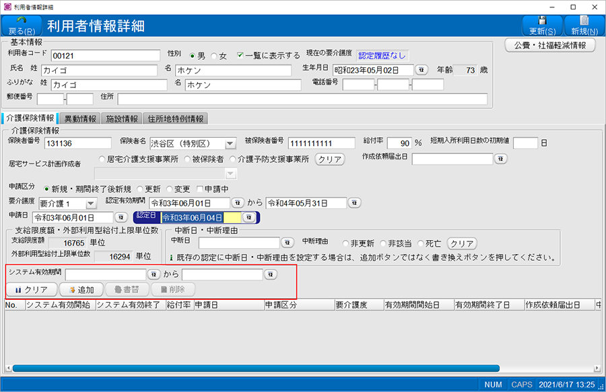Screen dimensions: 606x392
Task: Toggle the 一覧に表示する checkbox
Action: tap(241, 56)
